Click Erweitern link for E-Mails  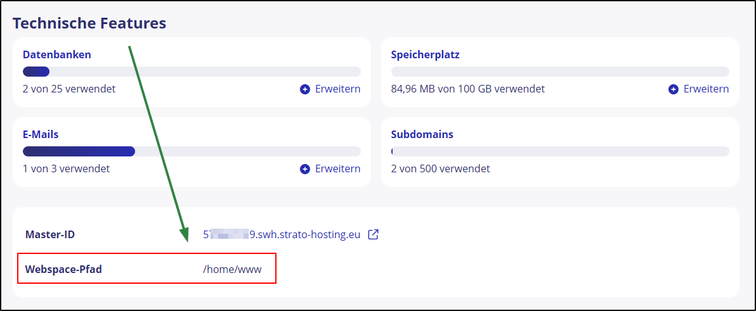click(x=337, y=169)
